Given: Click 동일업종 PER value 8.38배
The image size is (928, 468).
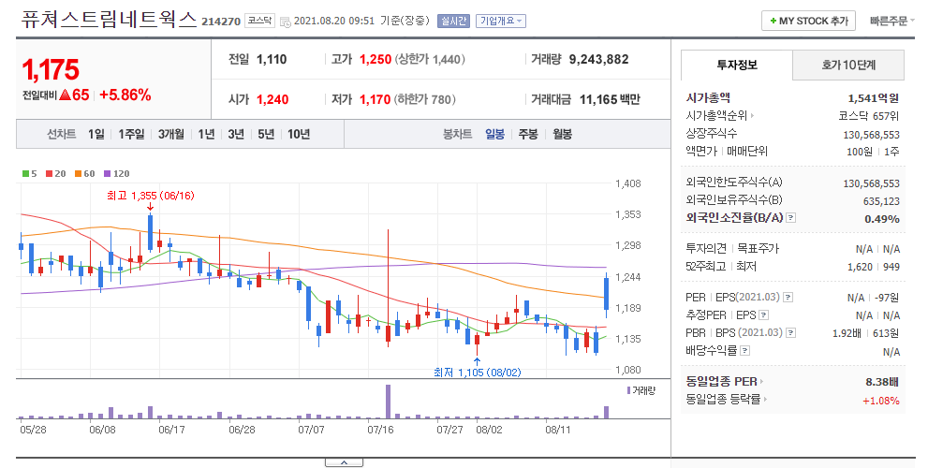Looking at the screenshot, I should click(x=882, y=382).
